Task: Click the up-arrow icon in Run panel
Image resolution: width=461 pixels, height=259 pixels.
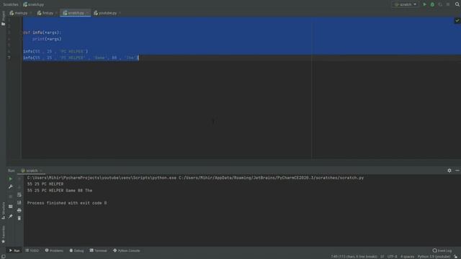Action: pyautogui.click(x=19, y=178)
